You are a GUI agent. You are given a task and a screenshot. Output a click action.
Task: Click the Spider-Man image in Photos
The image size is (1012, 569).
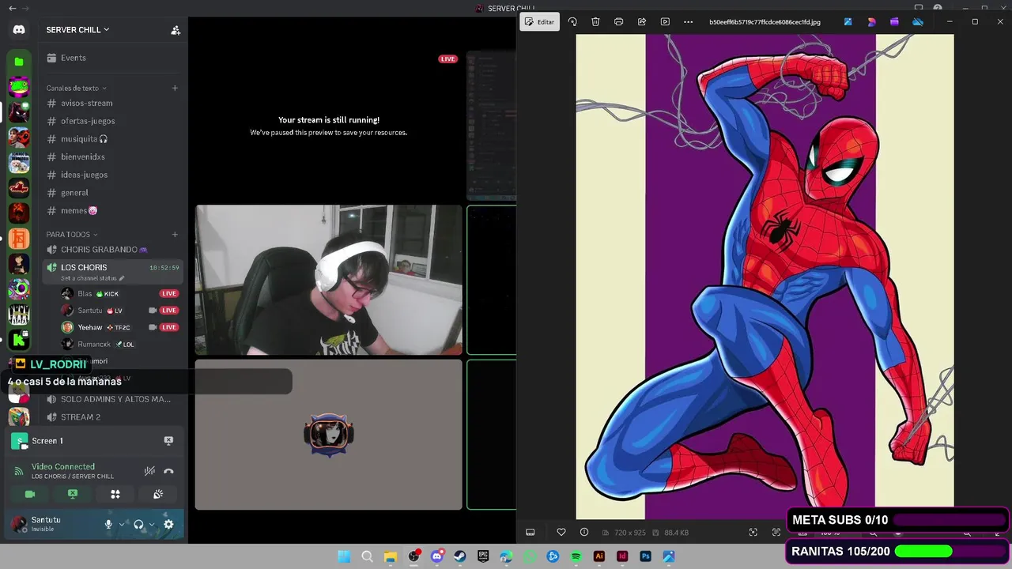765,277
